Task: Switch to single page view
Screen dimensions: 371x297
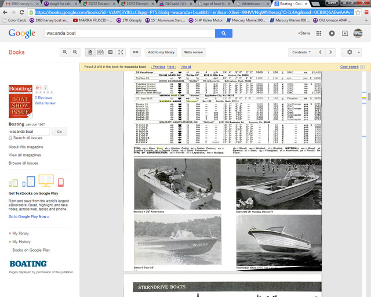Action: (90, 52)
